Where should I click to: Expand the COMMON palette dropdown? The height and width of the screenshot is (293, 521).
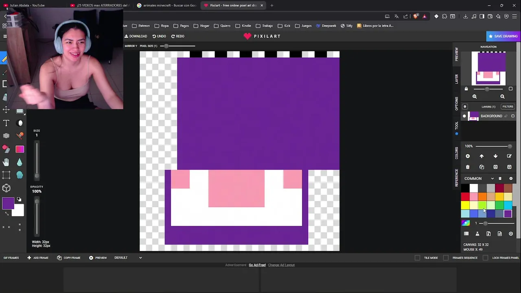pos(493,179)
